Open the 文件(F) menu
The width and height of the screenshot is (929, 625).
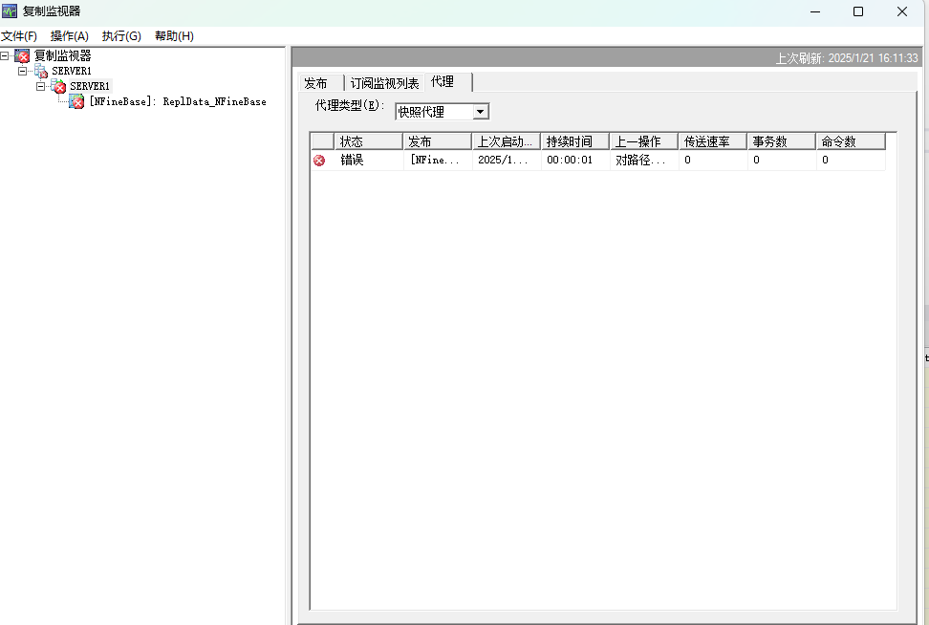19,36
